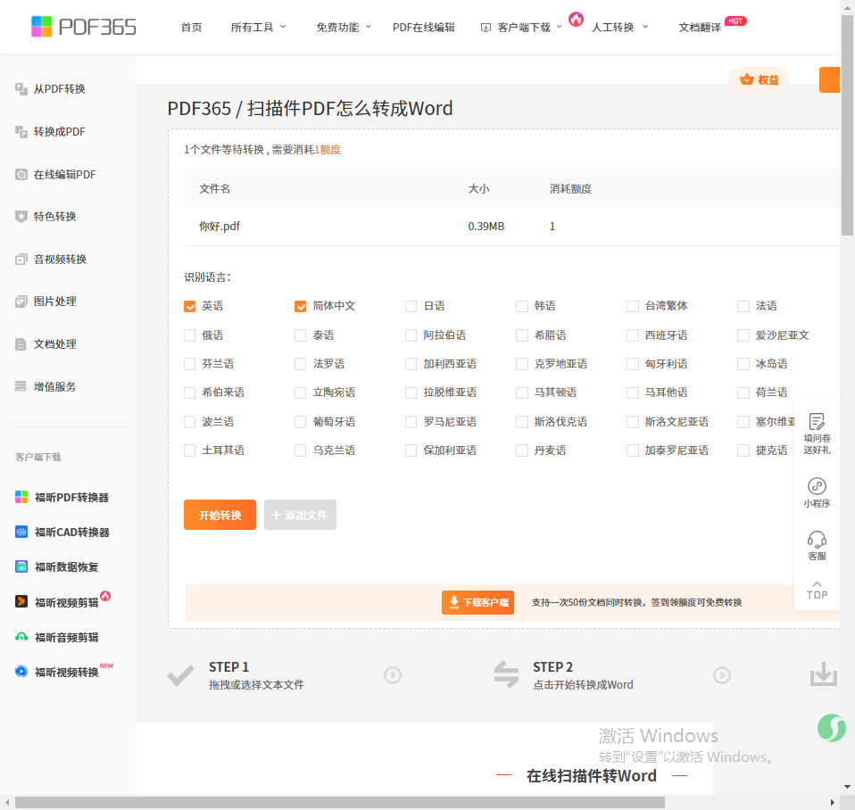Viewport: 855px width, 810px height.
Task: Open 福昕音频剪辑 app icon
Action: tap(21, 637)
